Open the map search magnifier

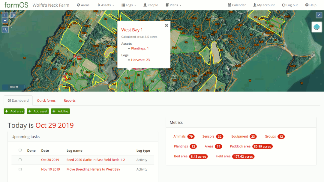click(5, 29)
